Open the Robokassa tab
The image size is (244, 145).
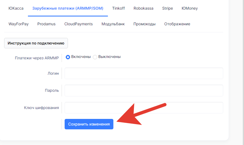point(143,8)
